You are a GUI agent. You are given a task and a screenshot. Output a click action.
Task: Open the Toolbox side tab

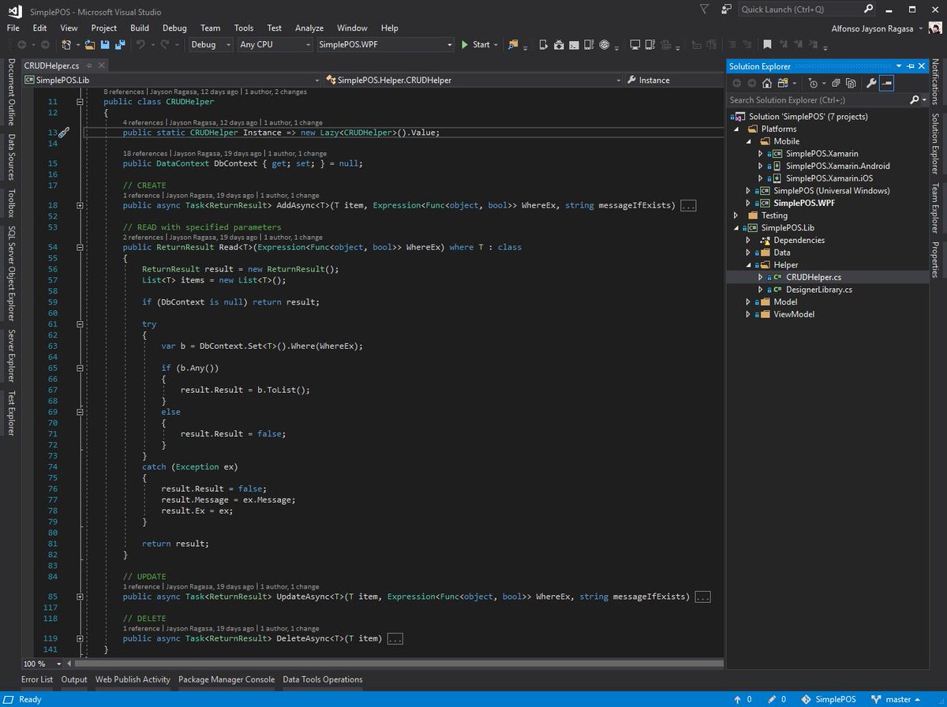click(x=11, y=203)
